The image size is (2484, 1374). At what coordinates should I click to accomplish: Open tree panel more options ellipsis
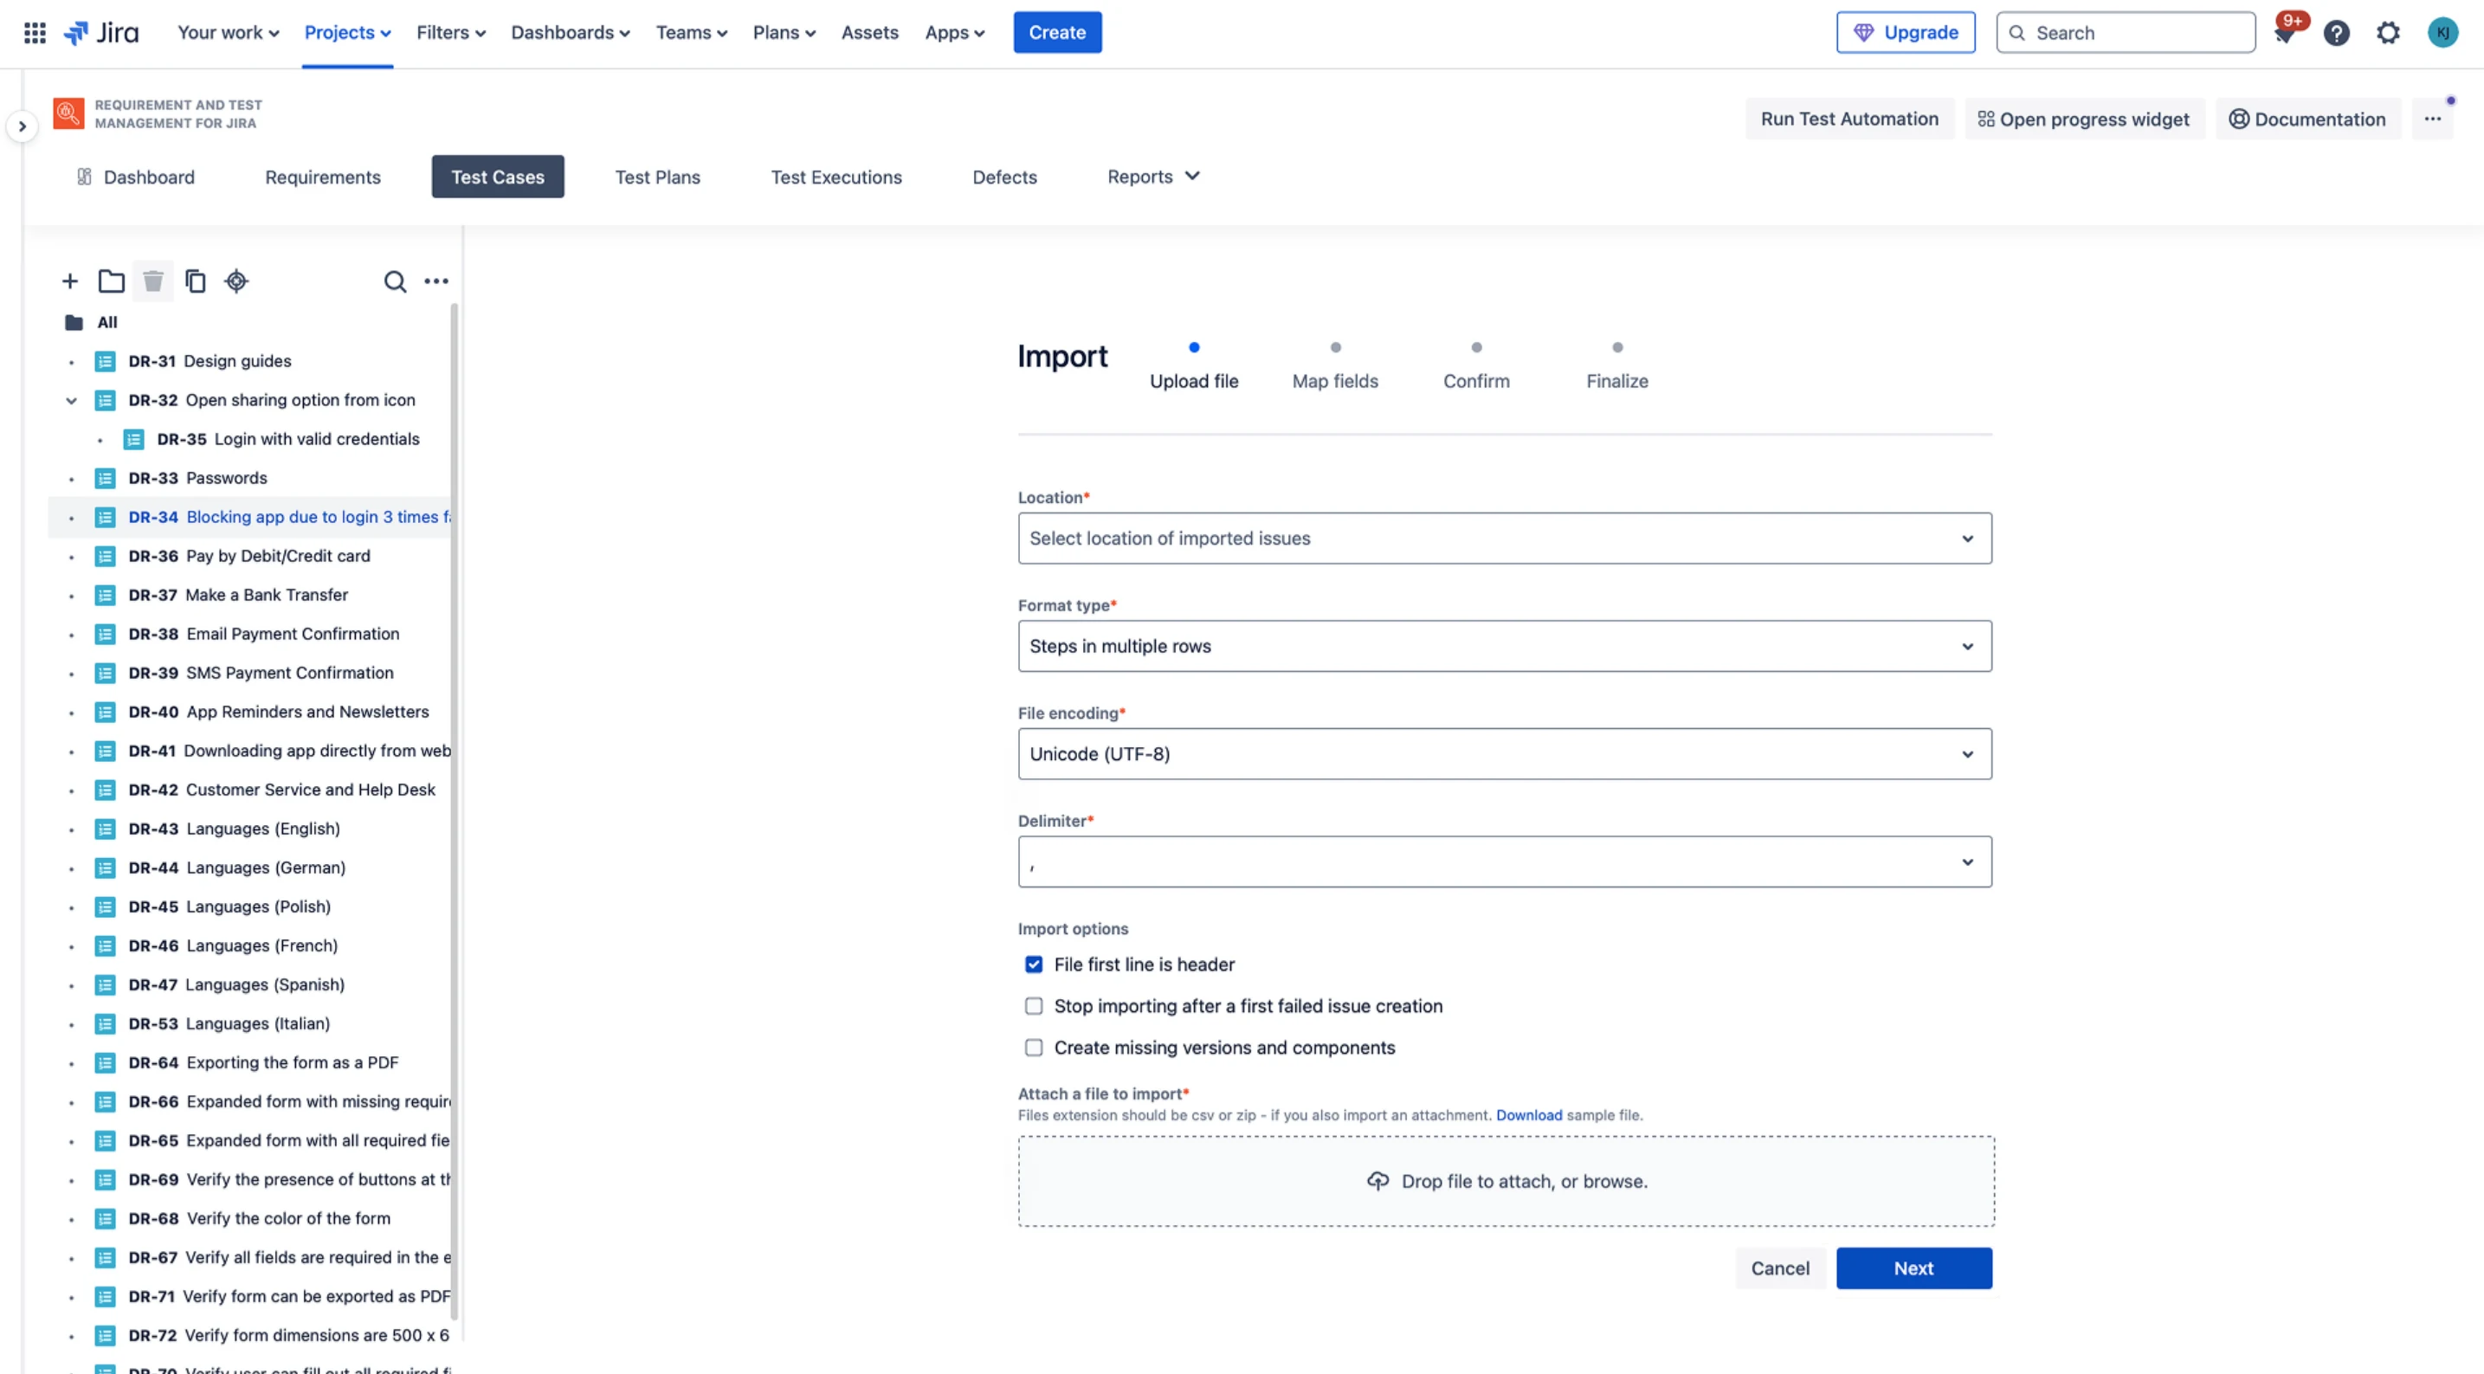[x=437, y=281]
